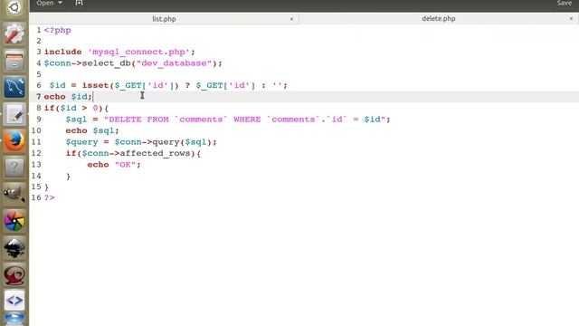Click the "OK" string on line 13
Screen dimensions: 579x326
pyautogui.click(x=125, y=165)
